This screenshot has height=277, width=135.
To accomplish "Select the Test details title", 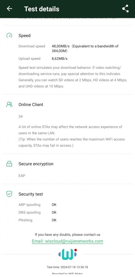I will point(42,9).
